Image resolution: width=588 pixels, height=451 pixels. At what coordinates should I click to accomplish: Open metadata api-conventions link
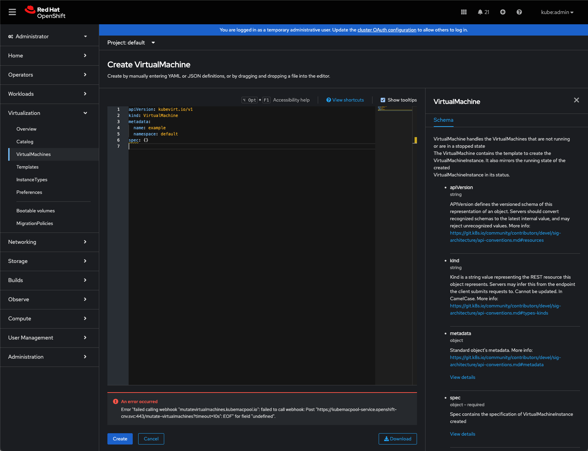pyautogui.click(x=505, y=361)
